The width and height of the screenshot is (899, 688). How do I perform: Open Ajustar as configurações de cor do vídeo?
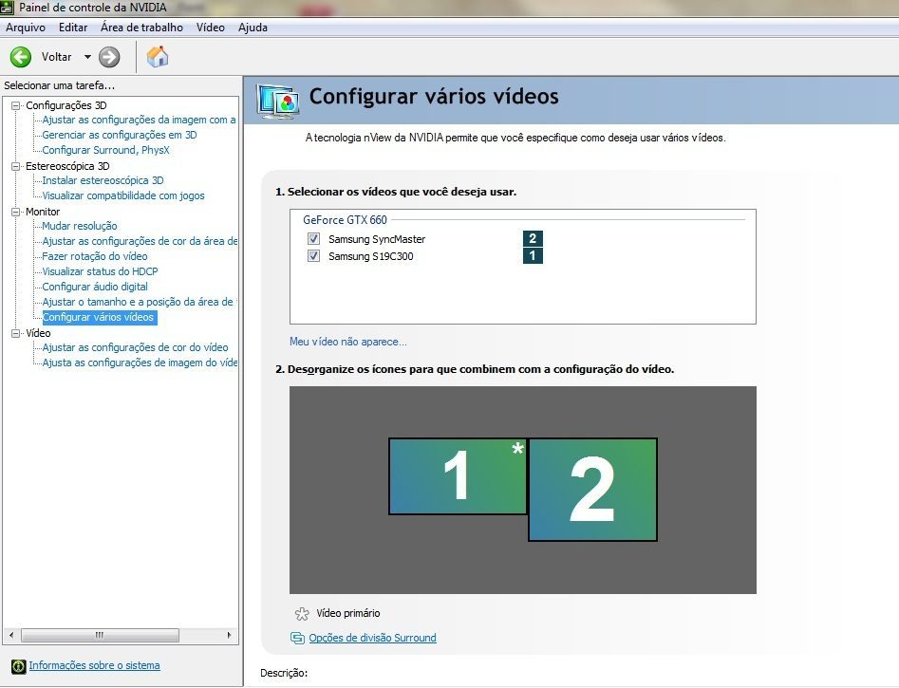tap(135, 347)
